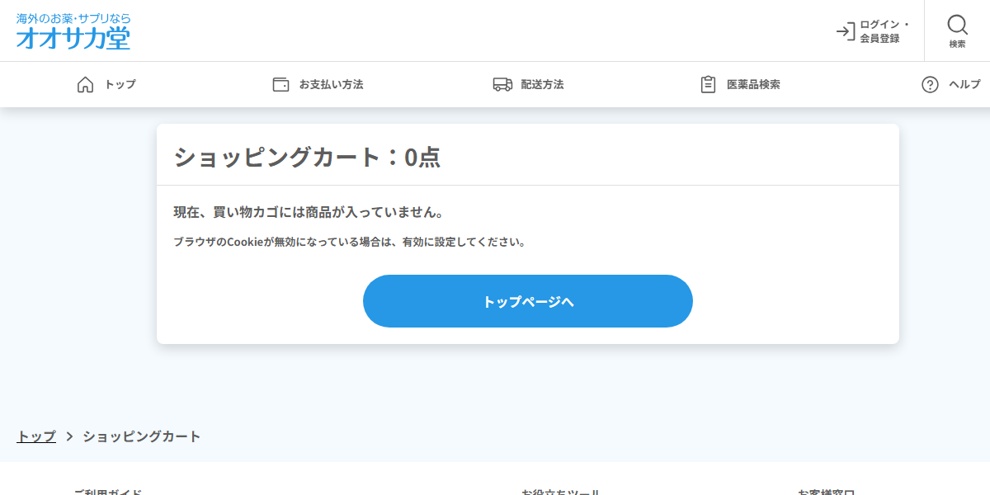
Task: Open ログイン・会員登録 link text
Action: (884, 31)
